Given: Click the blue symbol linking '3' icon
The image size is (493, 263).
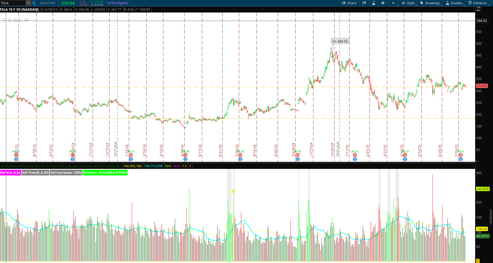Looking at the screenshot, I should pyautogui.click(x=33, y=3).
